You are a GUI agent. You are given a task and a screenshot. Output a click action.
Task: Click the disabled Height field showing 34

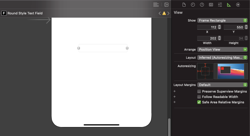coord(234,38)
